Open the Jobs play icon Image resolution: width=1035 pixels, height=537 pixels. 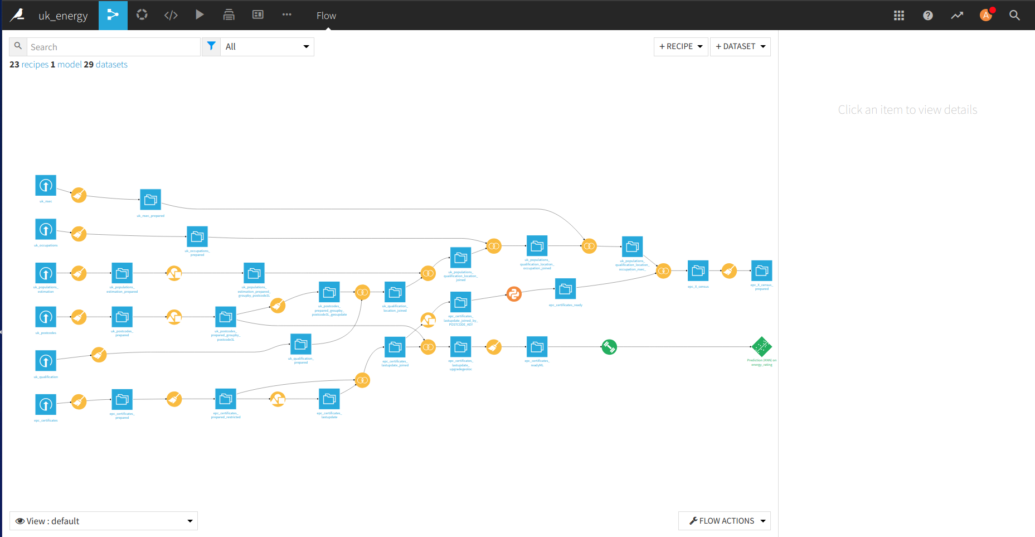pos(200,15)
